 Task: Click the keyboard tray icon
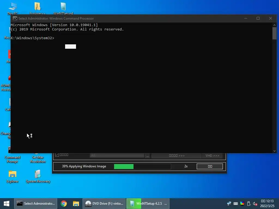pyautogui.click(x=236, y=204)
